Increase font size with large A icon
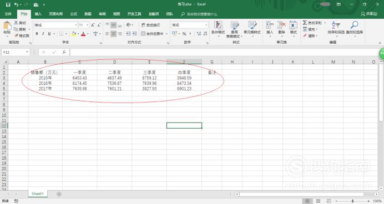Viewport: 384px width, 204px height. point(93,25)
